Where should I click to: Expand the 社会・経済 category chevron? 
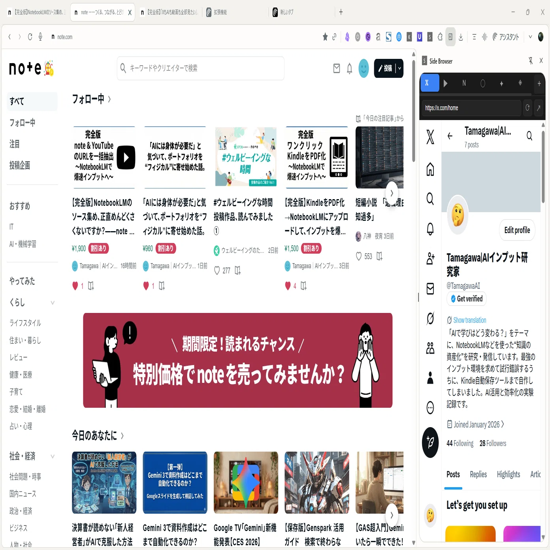click(53, 456)
